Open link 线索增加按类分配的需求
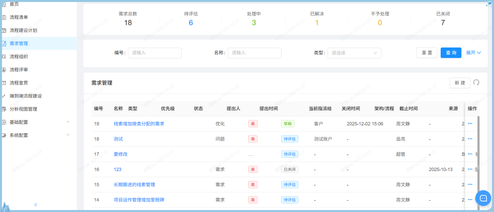This screenshot has width=494, height=212. 139,124
